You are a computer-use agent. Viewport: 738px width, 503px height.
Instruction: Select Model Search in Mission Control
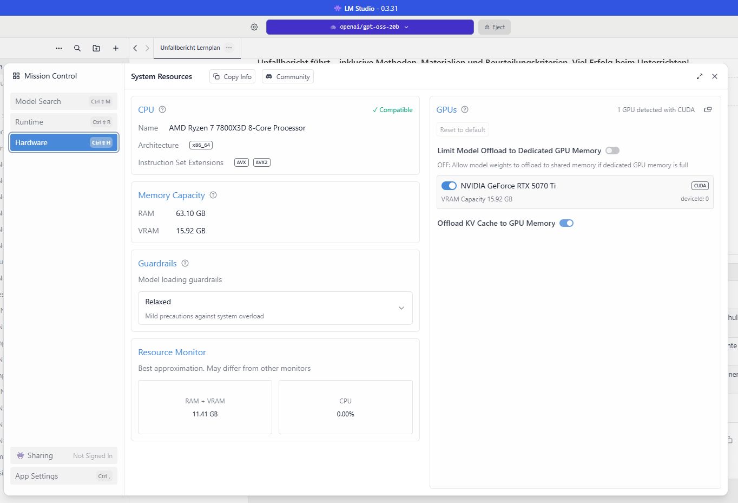(63, 101)
